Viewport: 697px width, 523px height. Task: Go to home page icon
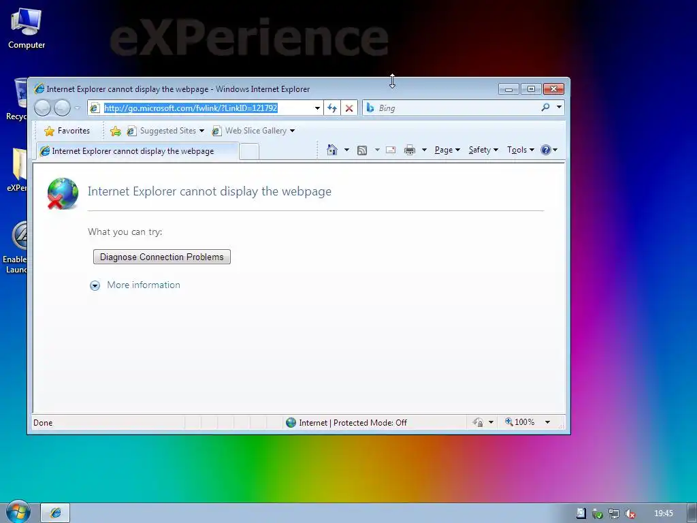click(331, 150)
